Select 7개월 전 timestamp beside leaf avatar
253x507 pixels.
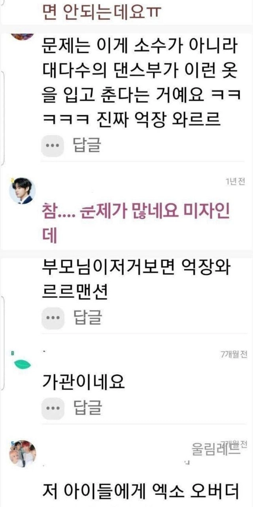click(x=234, y=354)
